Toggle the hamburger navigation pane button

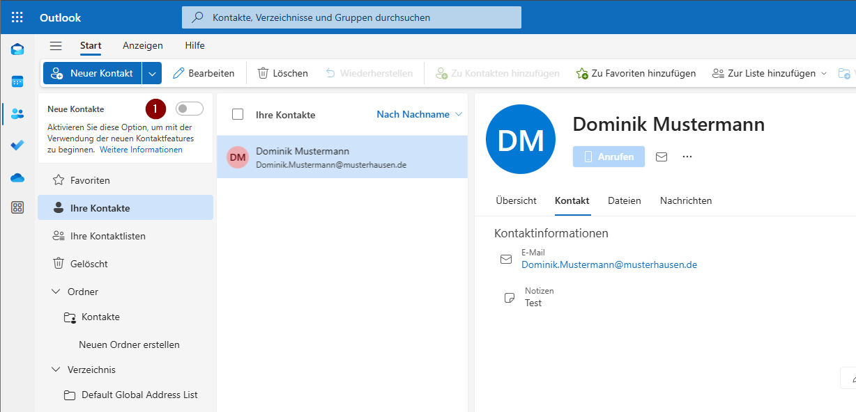[x=56, y=46]
